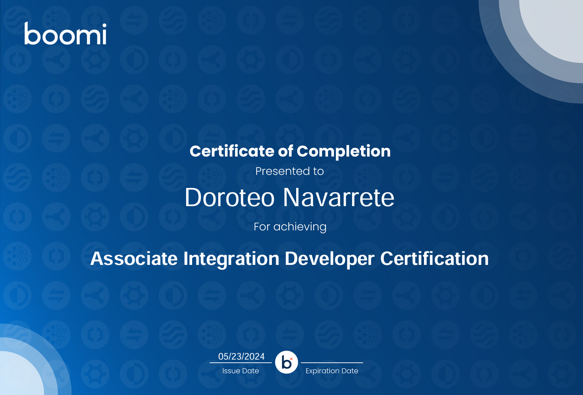
Task: Click the boomi logo at top left
Action: point(65,34)
